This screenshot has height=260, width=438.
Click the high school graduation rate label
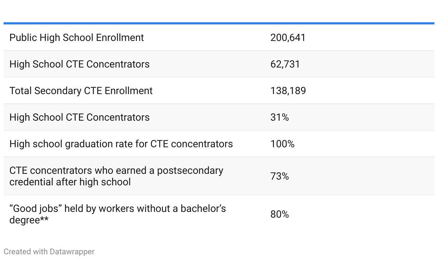click(x=121, y=144)
